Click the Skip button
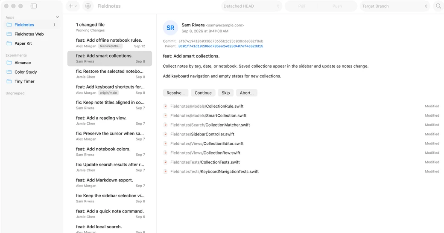 click(226, 93)
